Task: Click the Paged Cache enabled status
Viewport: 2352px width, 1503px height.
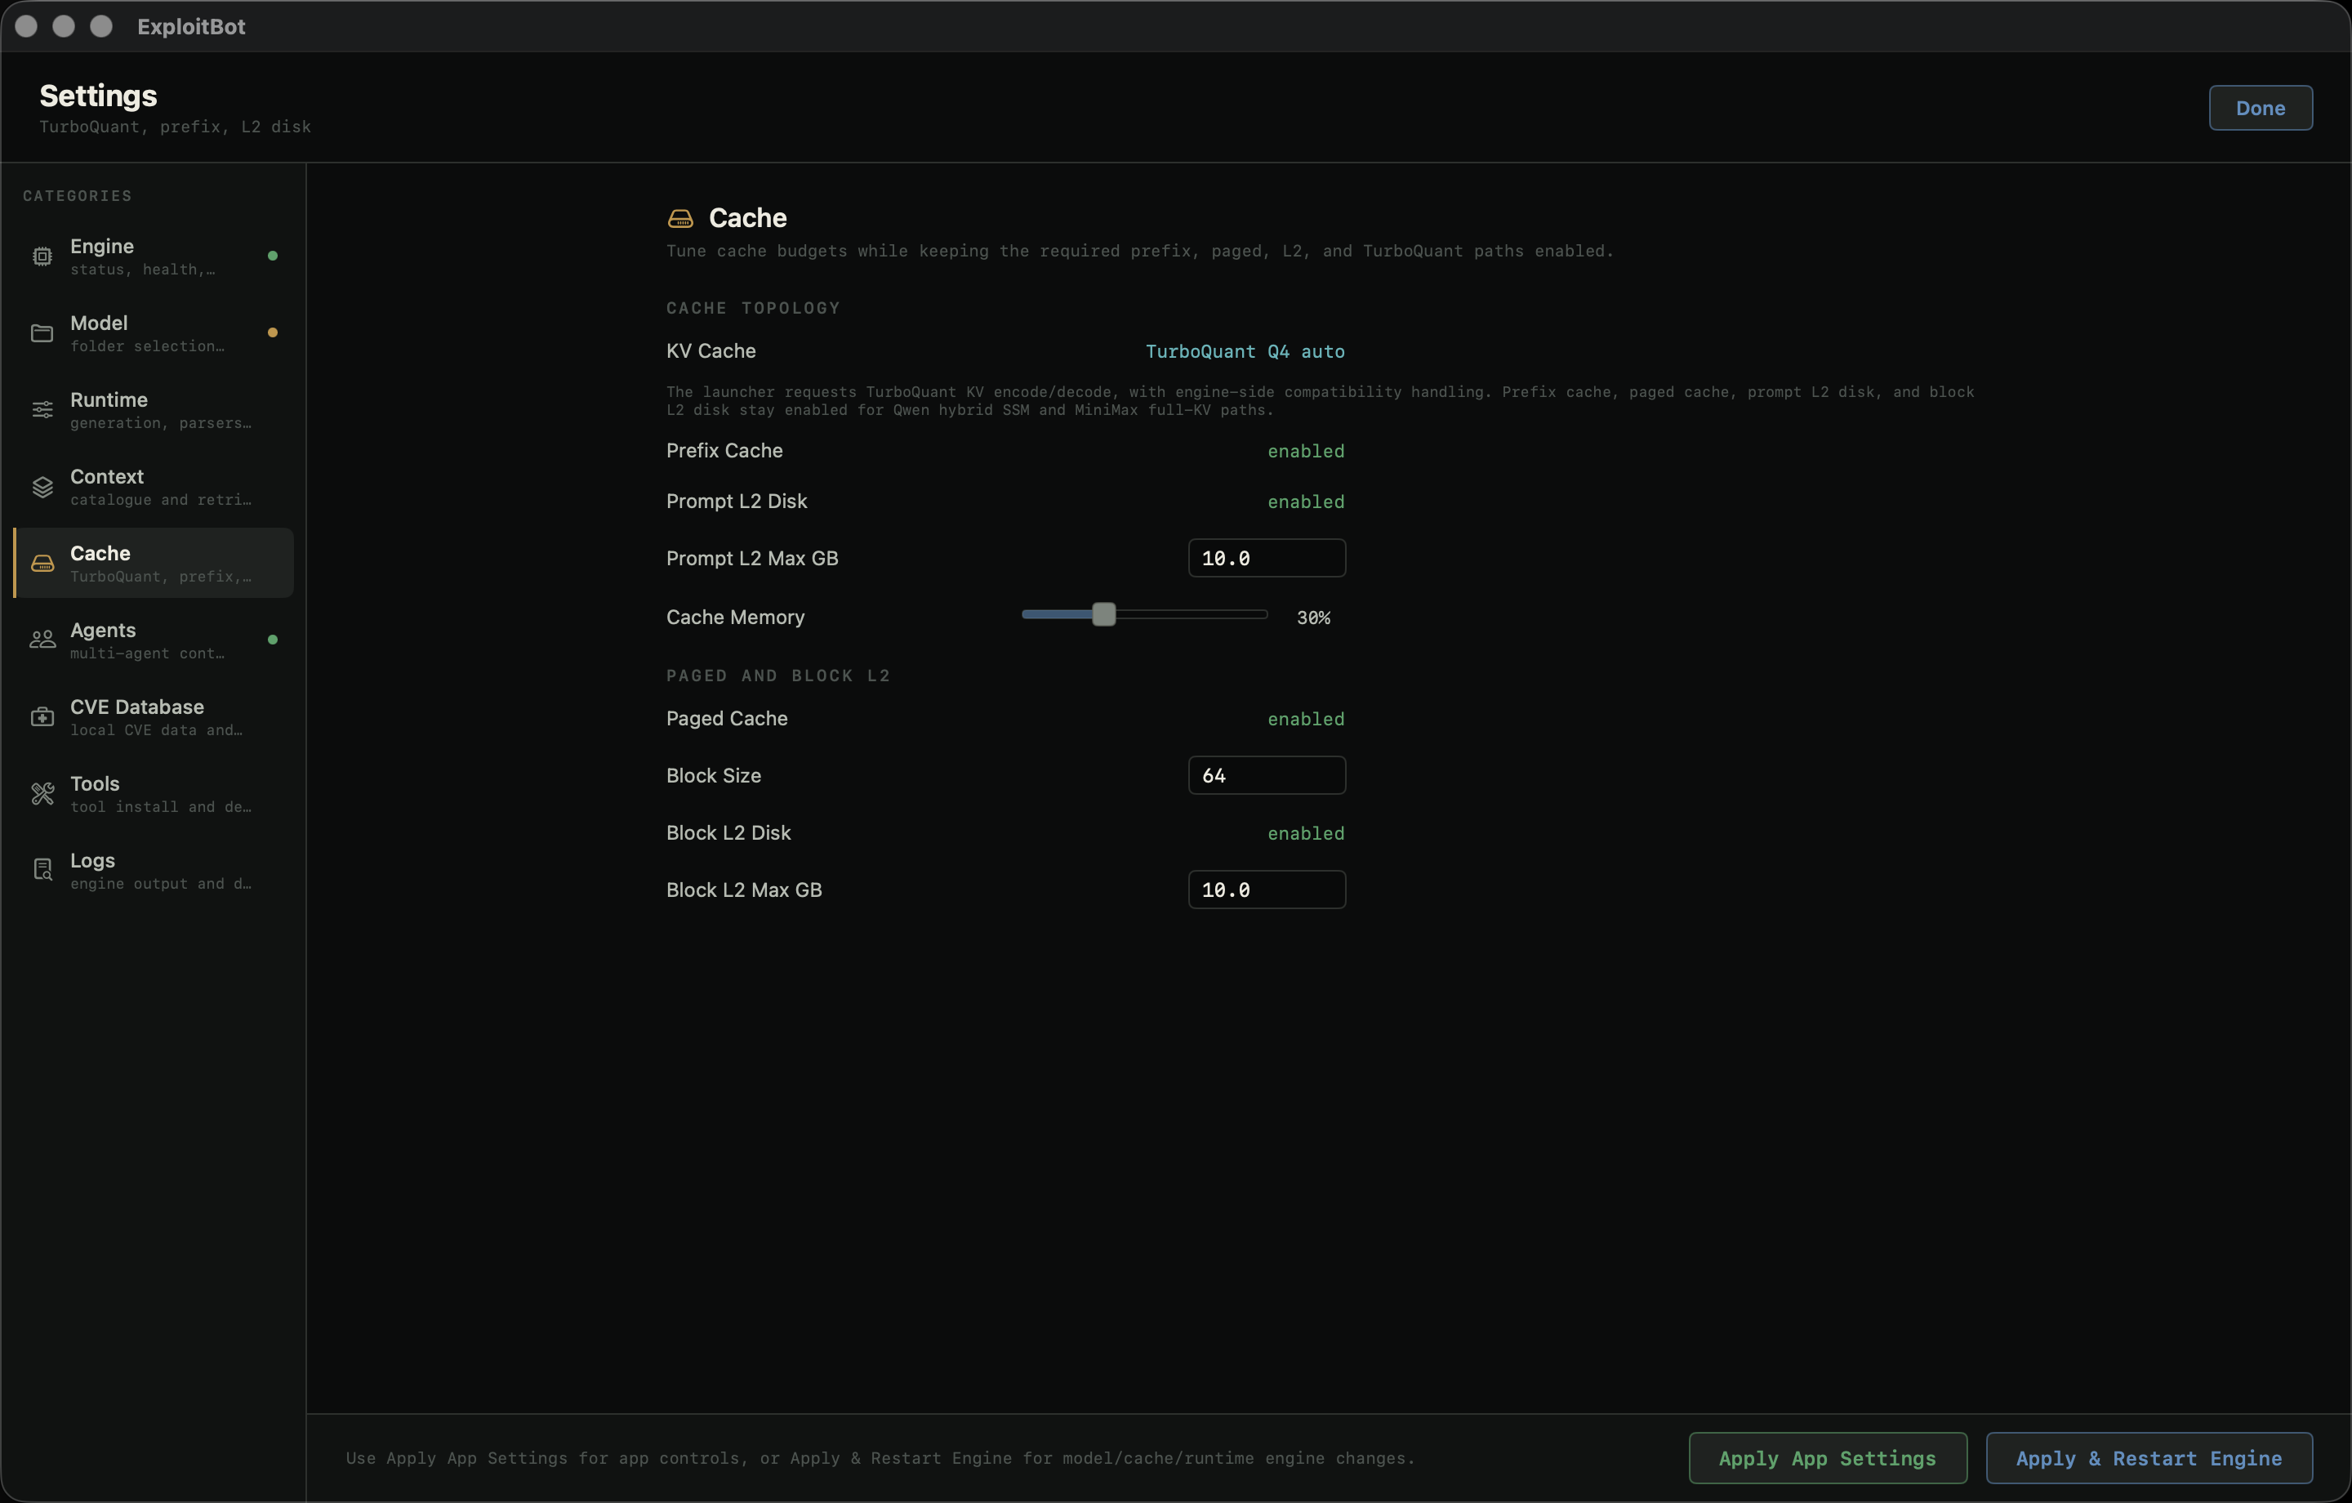Action: tap(1305, 720)
